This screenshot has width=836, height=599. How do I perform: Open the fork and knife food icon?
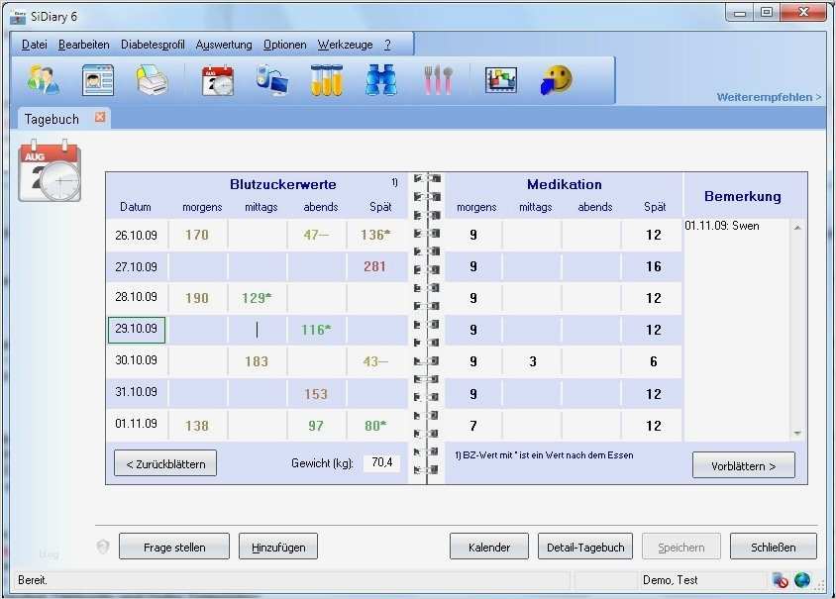pos(438,80)
